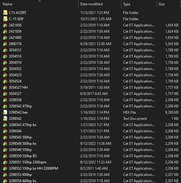Select the Cat ET icon for 3054527 HH
The width and height of the screenshot is (181, 183).
click(x=5, y=87)
